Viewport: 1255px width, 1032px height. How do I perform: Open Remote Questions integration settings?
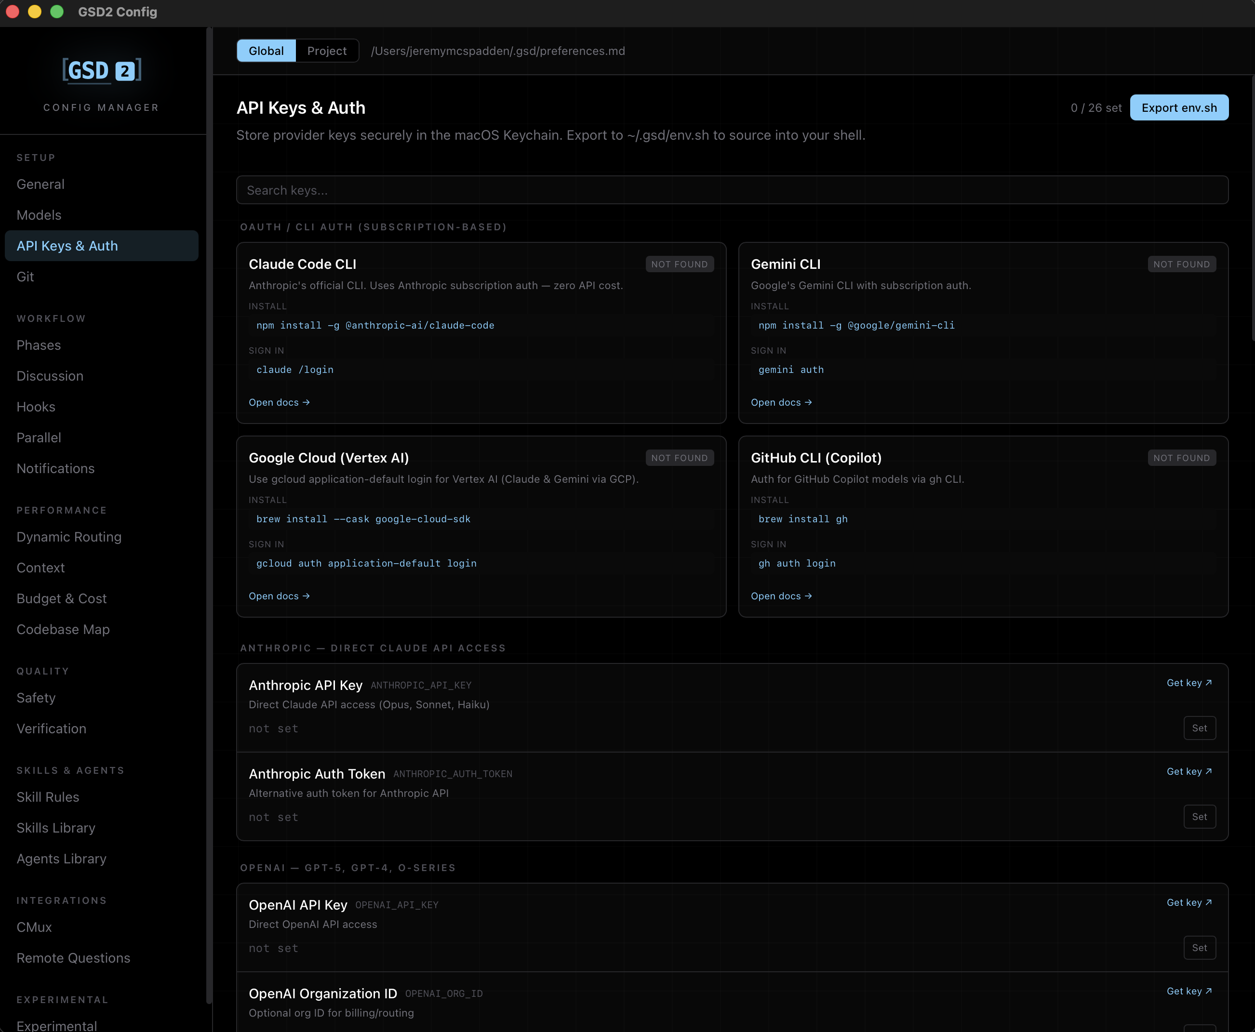pos(73,958)
